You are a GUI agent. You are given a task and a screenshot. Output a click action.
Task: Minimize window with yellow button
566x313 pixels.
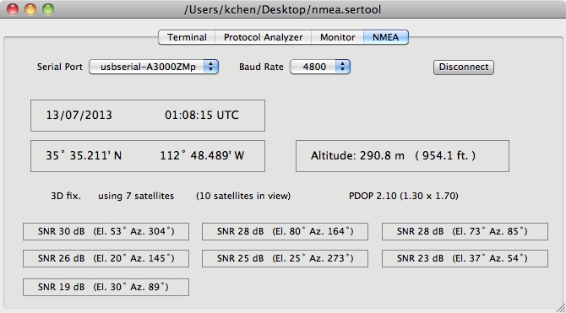[30, 9]
